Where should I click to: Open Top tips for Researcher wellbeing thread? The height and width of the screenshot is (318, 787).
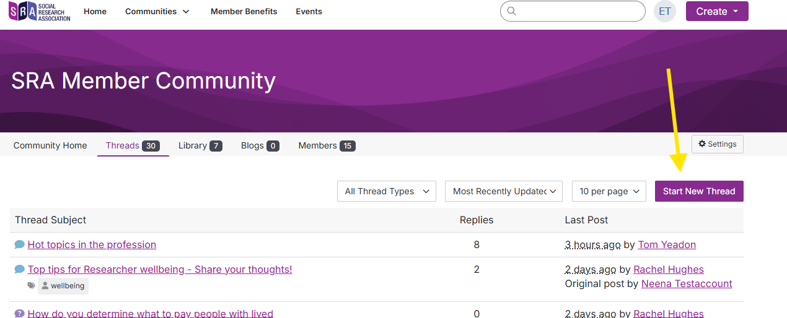pos(160,269)
